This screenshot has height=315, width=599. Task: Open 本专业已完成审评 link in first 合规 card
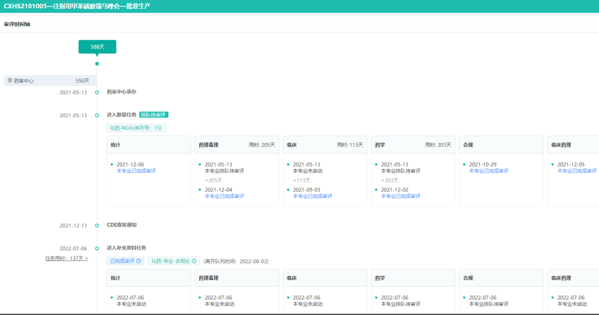pyautogui.click(x=489, y=171)
